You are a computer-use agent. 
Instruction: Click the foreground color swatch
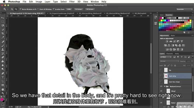click(2, 100)
